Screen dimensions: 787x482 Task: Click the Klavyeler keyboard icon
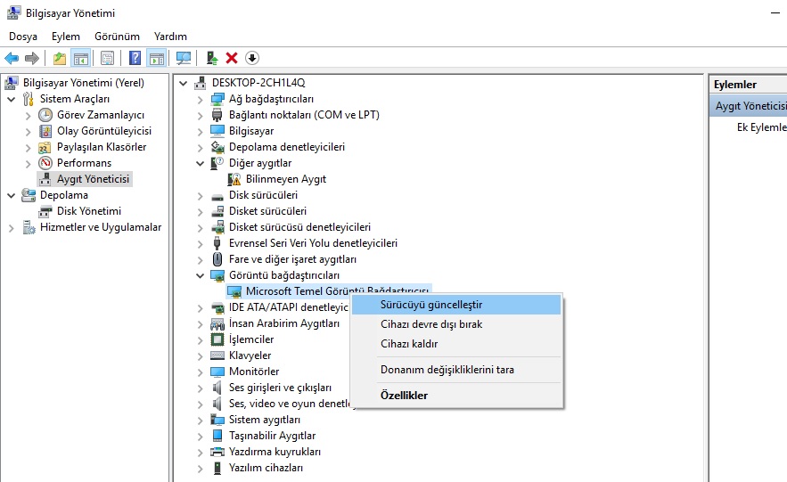coord(217,355)
